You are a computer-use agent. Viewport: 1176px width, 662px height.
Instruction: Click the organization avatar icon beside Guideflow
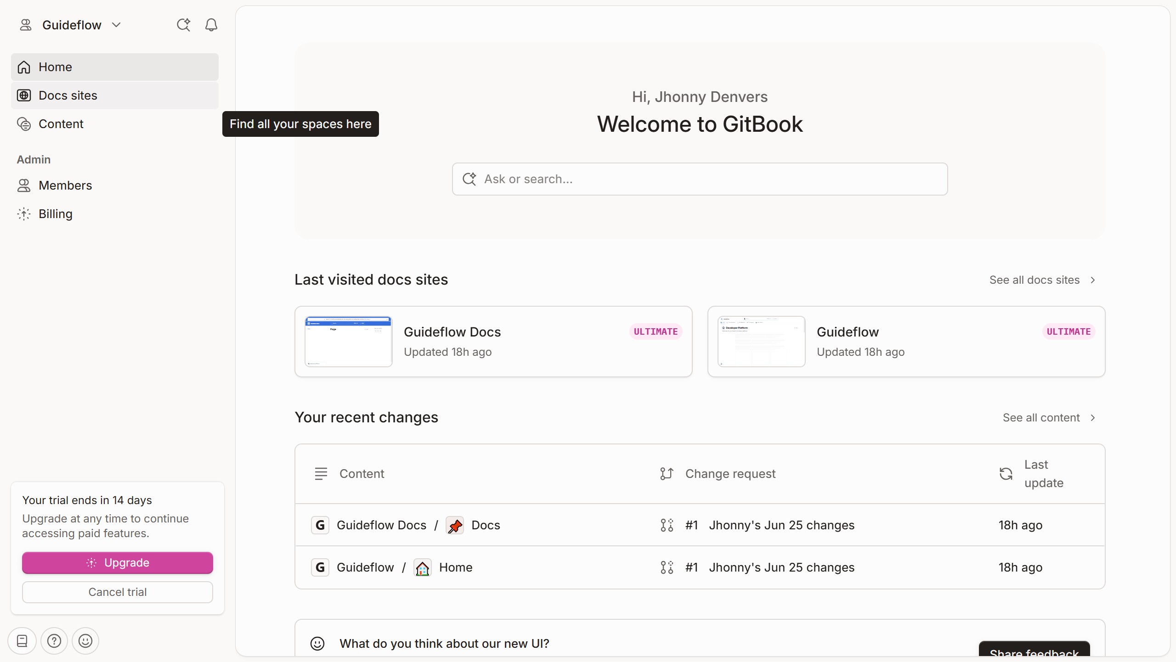(26, 25)
